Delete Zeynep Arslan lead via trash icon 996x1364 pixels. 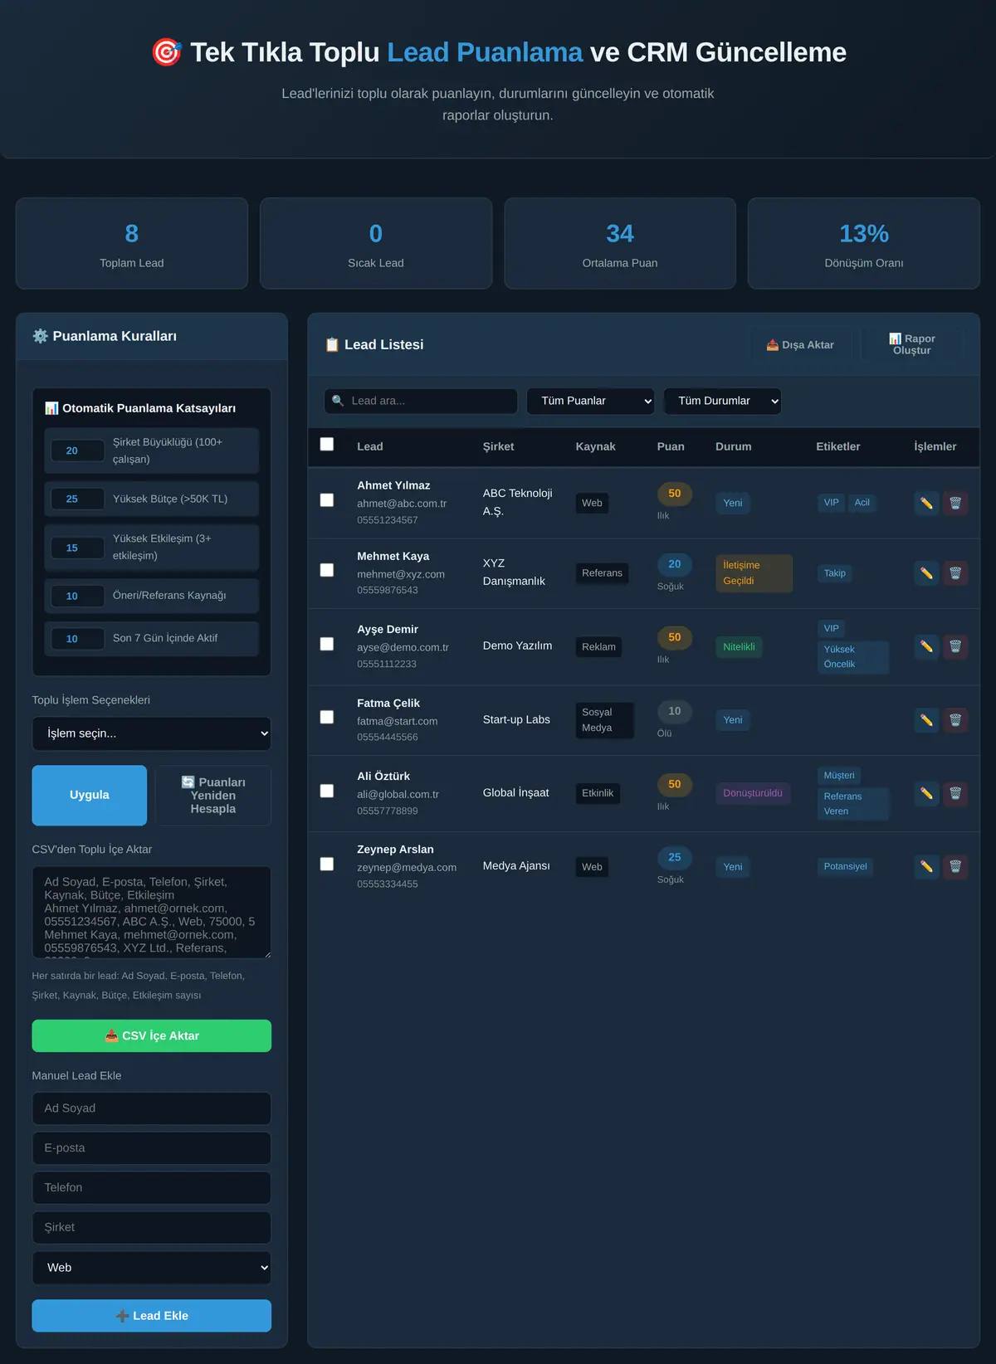(x=955, y=867)
